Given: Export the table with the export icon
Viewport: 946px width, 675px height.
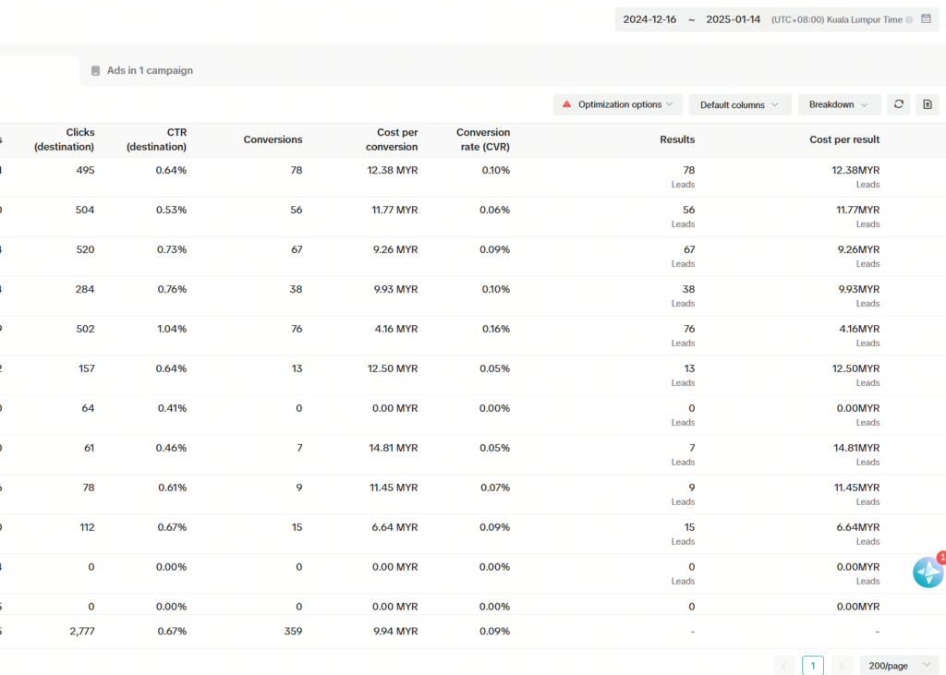Looking at the screenshot, I should 928,104.
